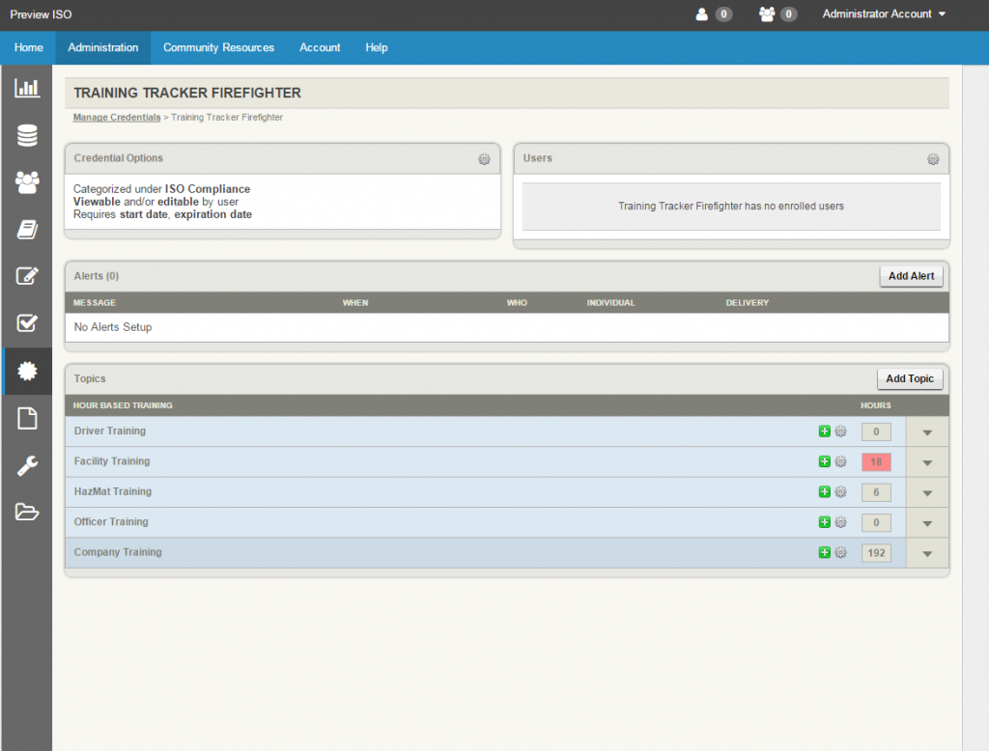Select the wrench tools sidebar icon
The image size is (989, 751).
[x=27, y=466]
